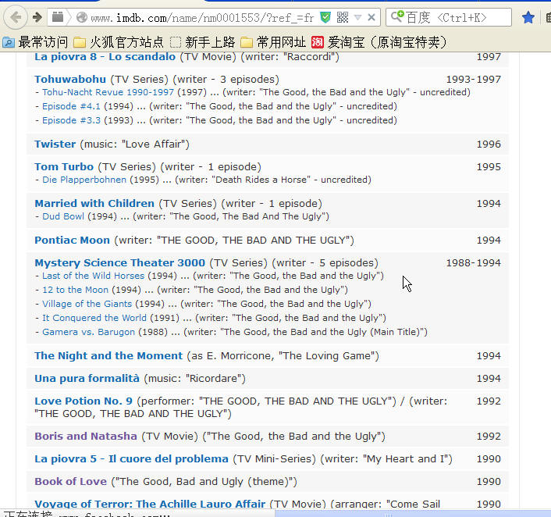The height and width of the screenshot is (517, 551).
Task: Open Village of the Giants link
Action: coord(87,304)
